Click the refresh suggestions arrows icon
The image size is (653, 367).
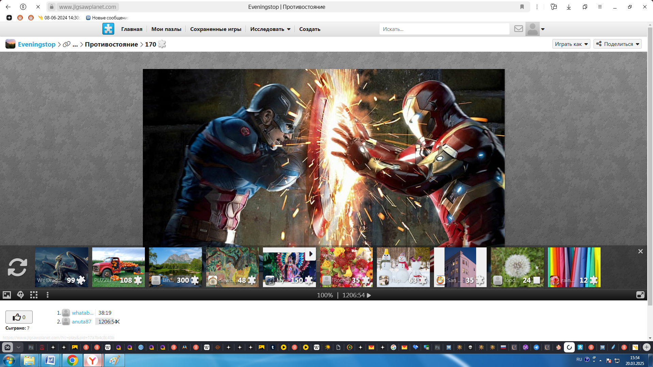tap(17, 267)
